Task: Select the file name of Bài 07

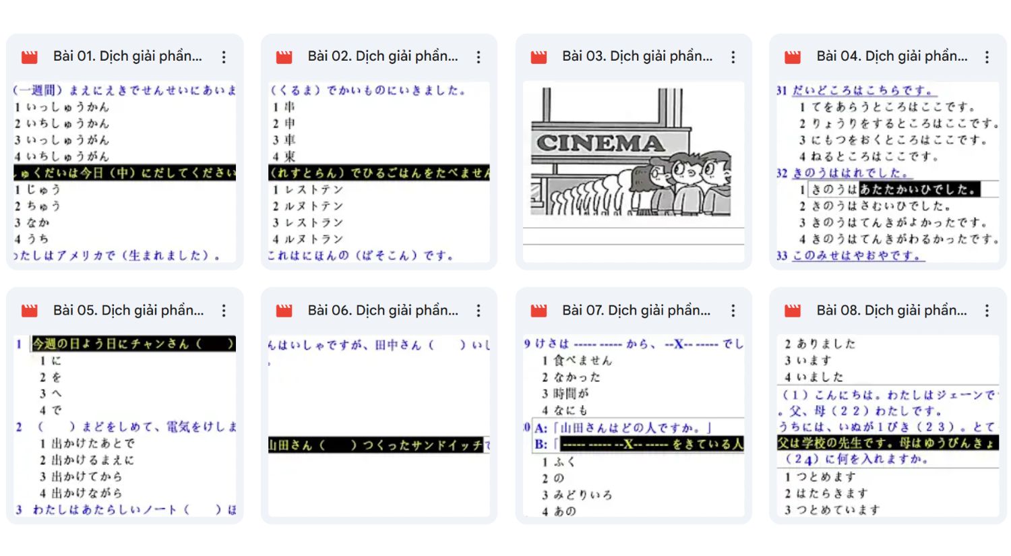Action: tap(636, 311)
